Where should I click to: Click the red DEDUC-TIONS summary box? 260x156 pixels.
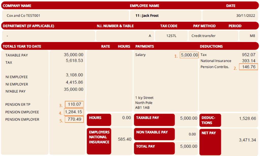210,120
